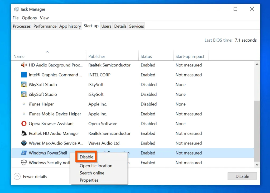
Task: Choose Properties in the context menu
Action: pyautogui.click(x=89, y=180)
